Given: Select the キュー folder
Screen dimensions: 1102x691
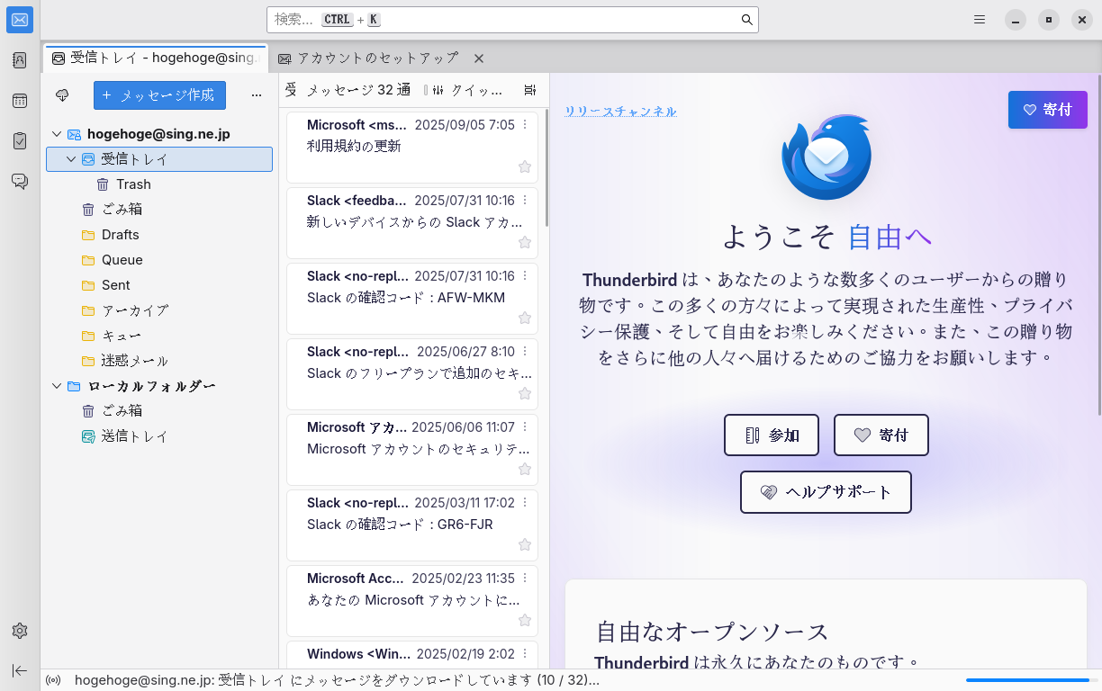Looking at the screenshot, I should point(159,336).
